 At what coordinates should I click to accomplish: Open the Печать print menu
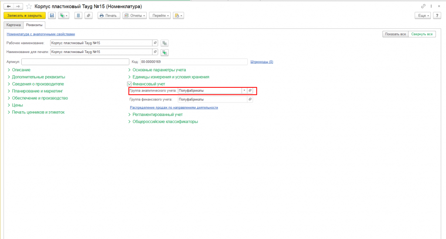click(x=108, y=16)
